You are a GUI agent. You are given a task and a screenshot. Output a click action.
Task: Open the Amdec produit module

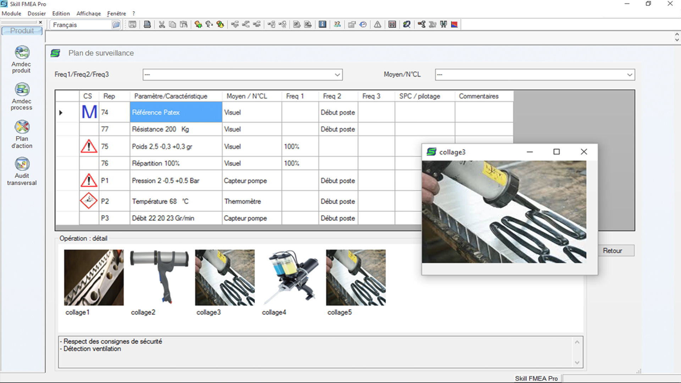click(22, 59)
